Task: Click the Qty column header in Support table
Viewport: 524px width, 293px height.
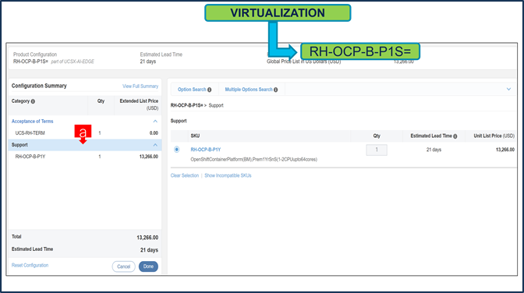Action: tap(377, 136)
